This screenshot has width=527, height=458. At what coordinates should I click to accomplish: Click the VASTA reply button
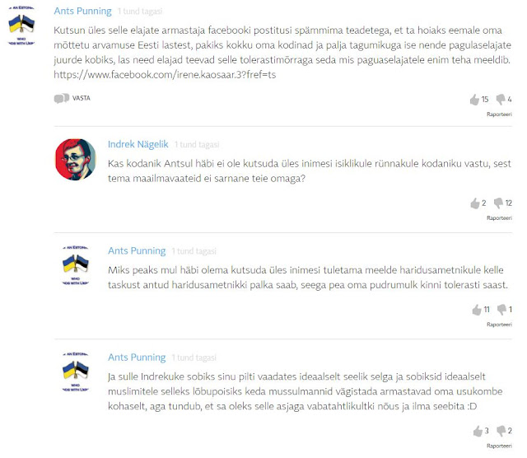[x=81, y=98]
